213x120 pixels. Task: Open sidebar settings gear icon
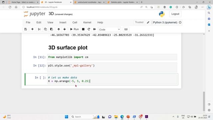pyautogui.click(x=209, y=110)
